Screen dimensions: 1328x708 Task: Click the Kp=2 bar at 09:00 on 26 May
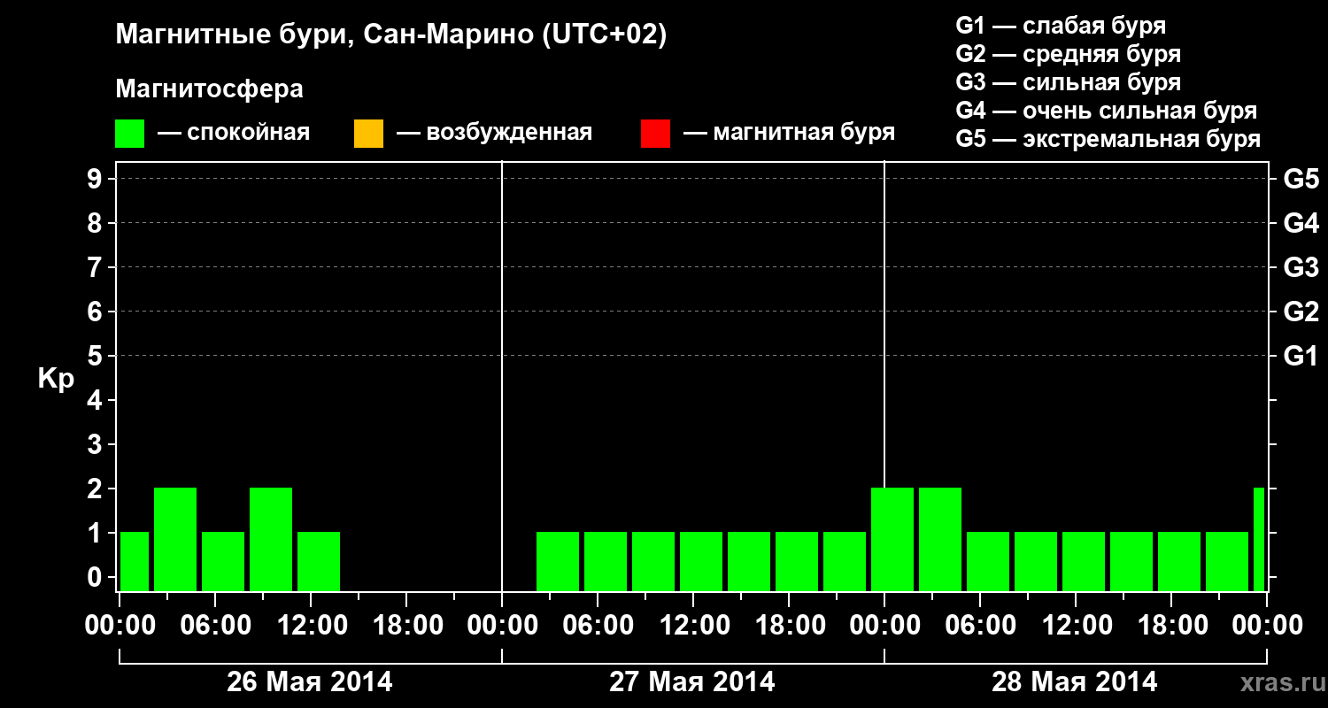tap(271, 539)
